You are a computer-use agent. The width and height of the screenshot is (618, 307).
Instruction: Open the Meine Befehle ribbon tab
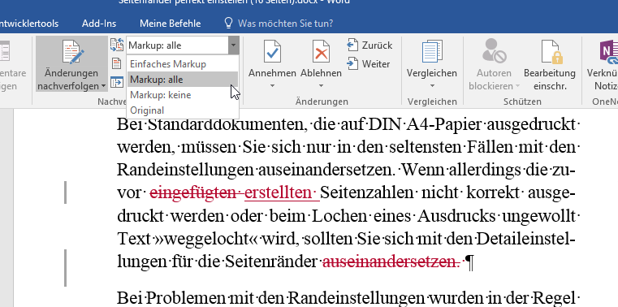point(170,24)
